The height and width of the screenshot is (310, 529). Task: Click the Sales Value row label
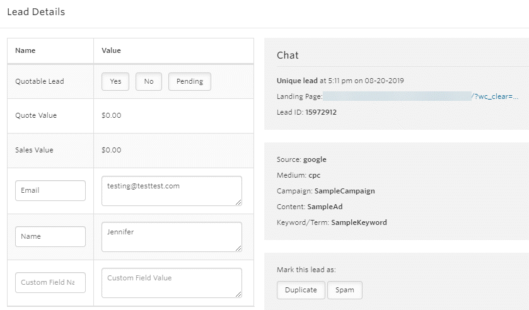[x=34, y=150]
